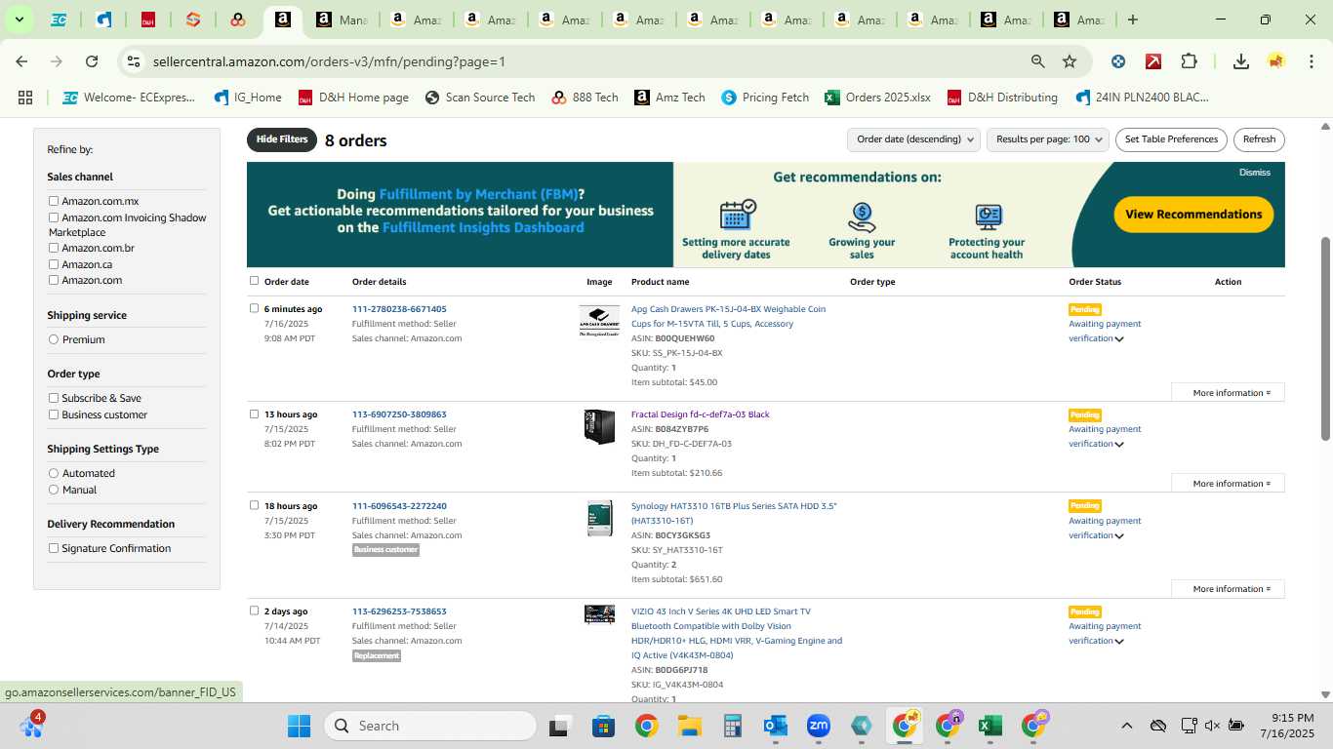
Task: Switch to the orange S pinned tab
Action: click(193, 20)
